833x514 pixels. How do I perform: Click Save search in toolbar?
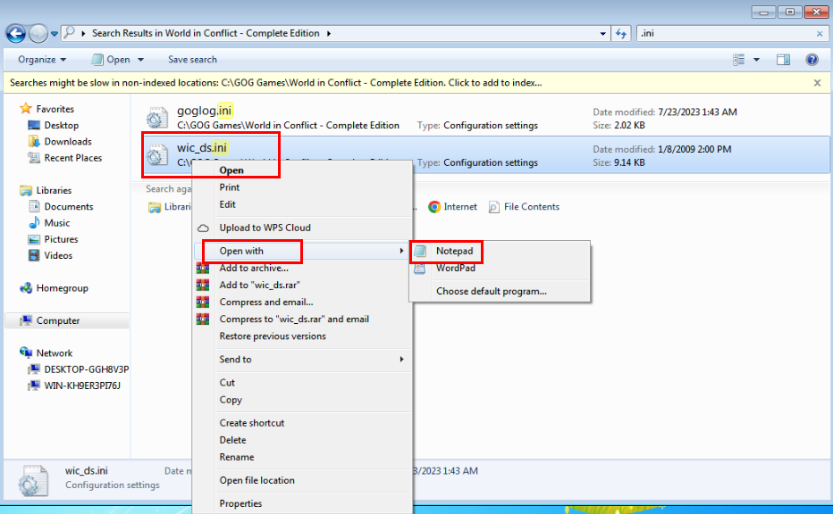coord(192,60)
